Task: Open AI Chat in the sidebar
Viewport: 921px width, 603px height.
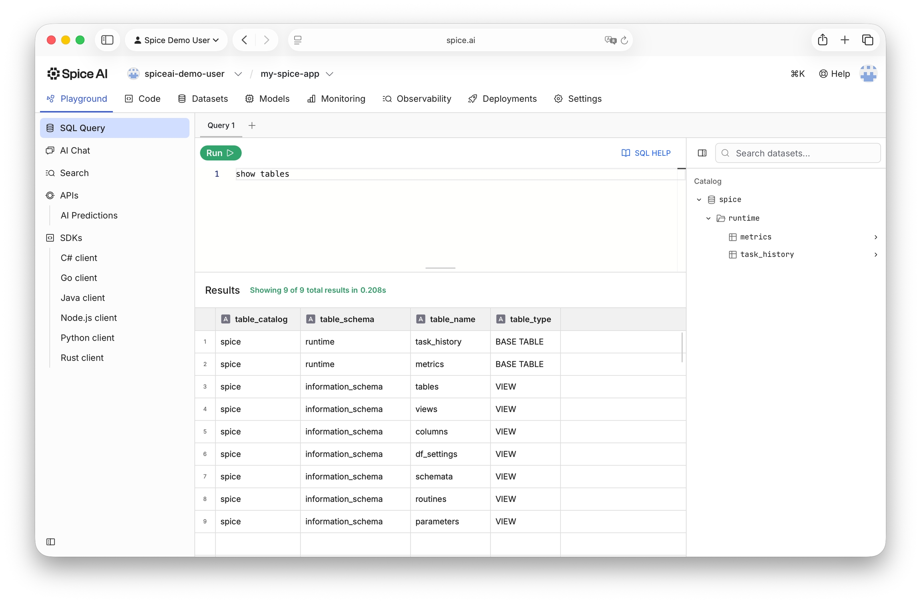Action: [x=75, y=151]
